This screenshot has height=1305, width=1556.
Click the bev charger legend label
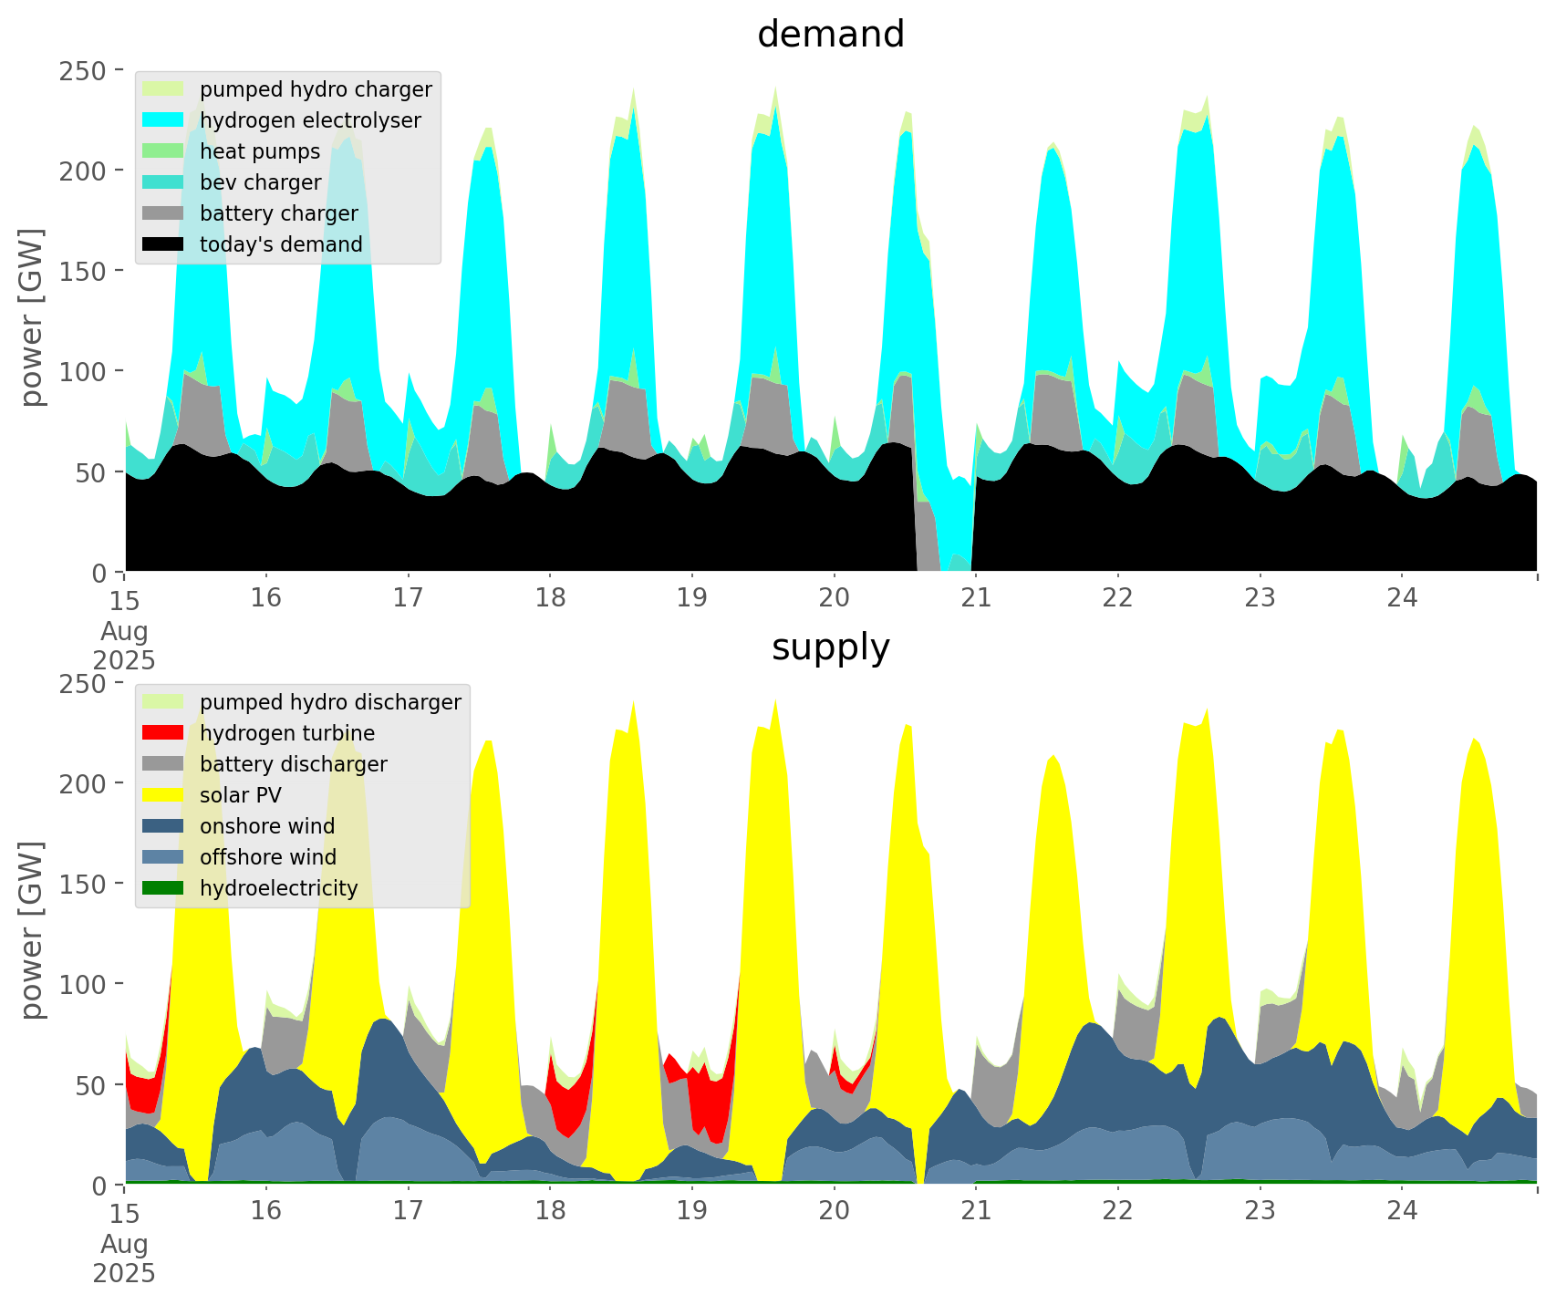(260, 182)
